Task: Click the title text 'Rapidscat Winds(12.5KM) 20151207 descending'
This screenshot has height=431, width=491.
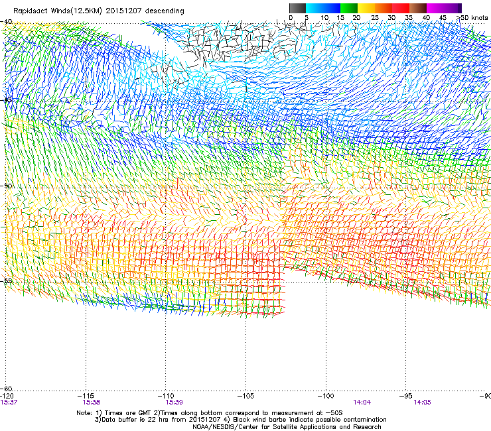Action: [99, 11]
